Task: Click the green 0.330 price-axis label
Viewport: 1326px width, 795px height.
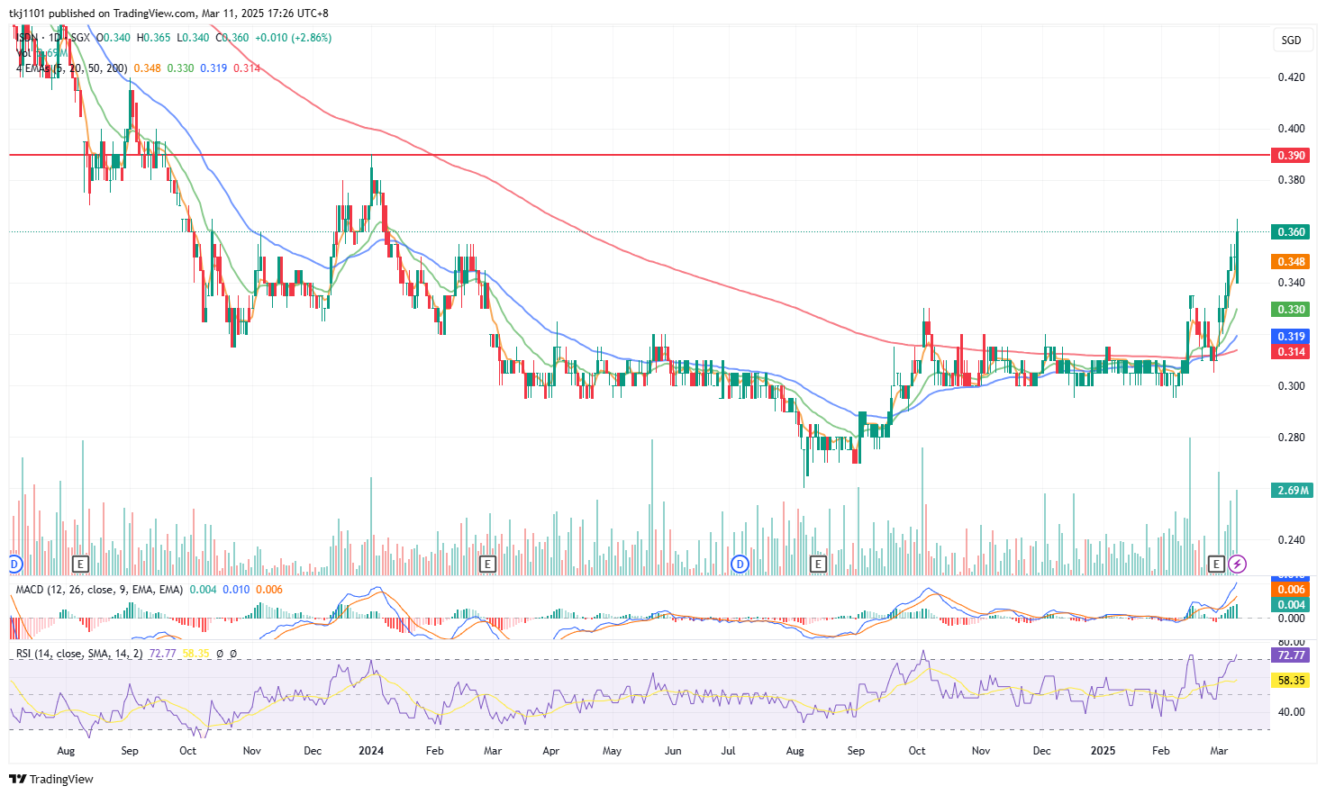Action: (1292, 310)
